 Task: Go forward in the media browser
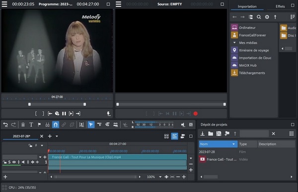[242, 17]
